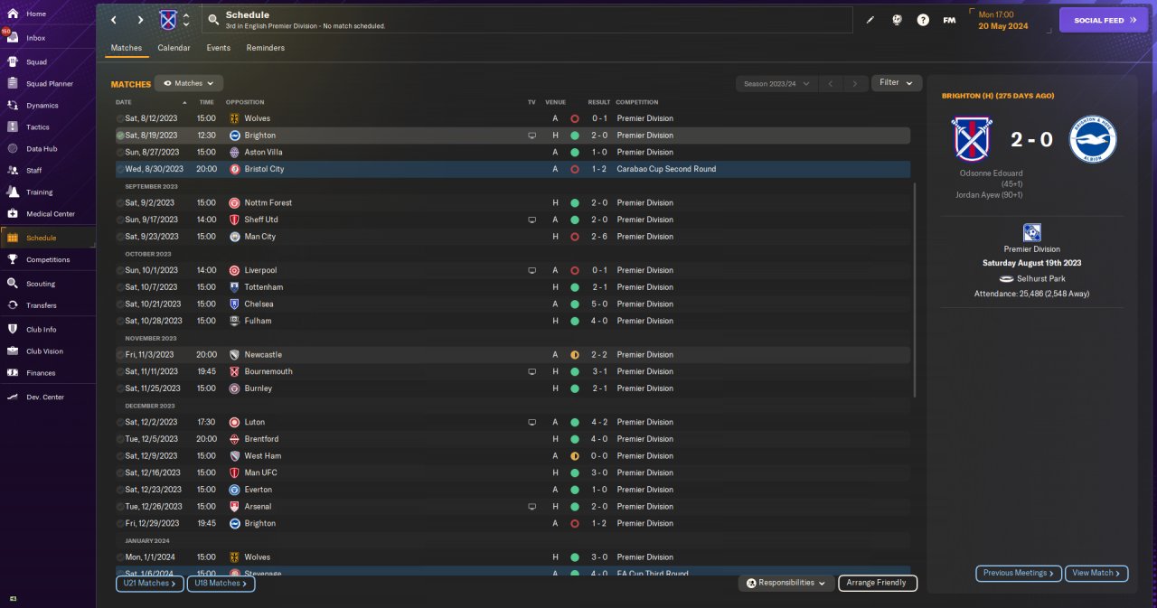Toggle the selection circle for the Sheff Utd match
This screenshot has width=1157, height=608.
pyautogui.click(x=120, y=220)
